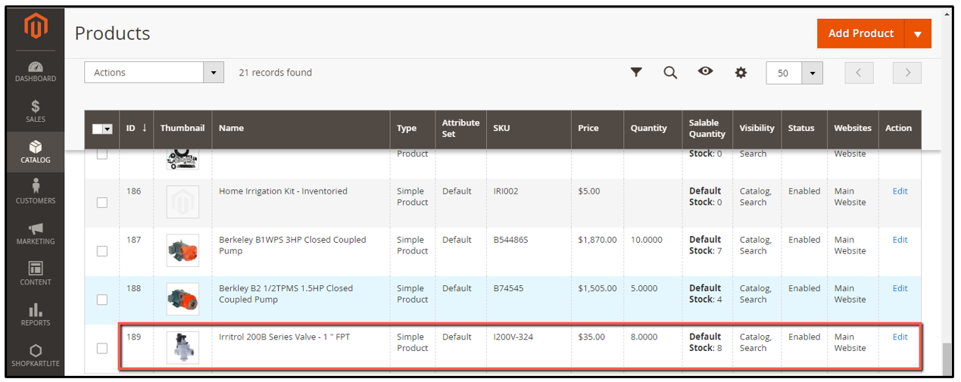The height and width of the screenshot is (382, 961).
Task: Open the Dashboard sidebar icon
Action: click(x=36, y=67)
